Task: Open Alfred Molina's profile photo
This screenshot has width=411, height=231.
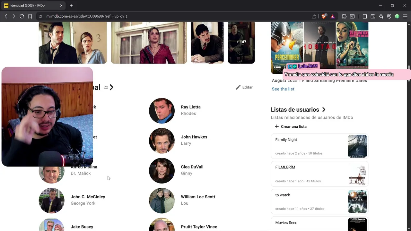Action: pos(51,175)
